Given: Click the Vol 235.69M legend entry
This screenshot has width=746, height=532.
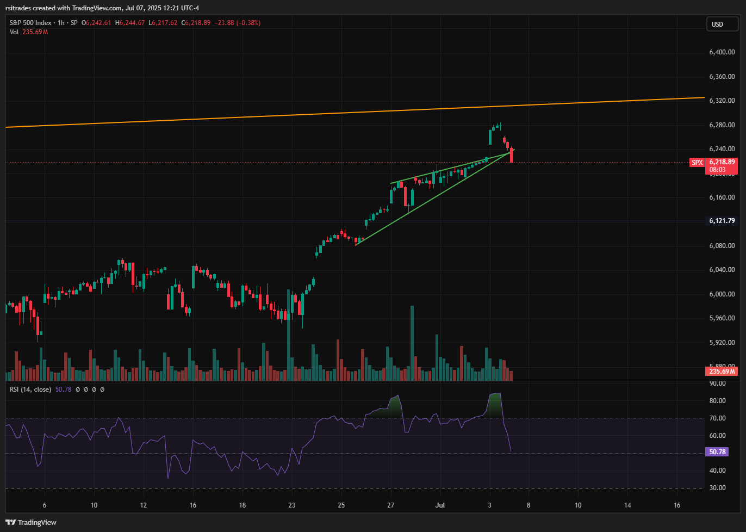Looking at the screenshot, I should 29,32.
